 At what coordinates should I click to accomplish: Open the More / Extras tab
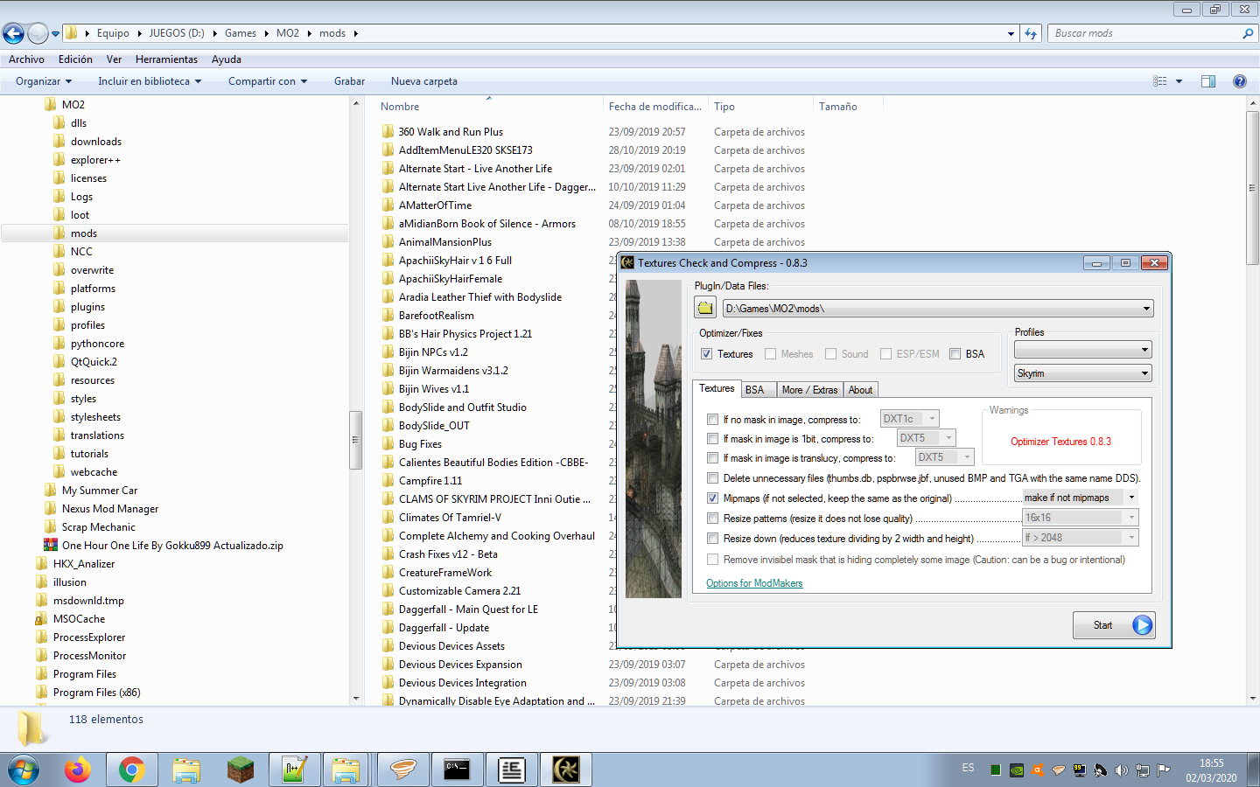coord(809,390)
